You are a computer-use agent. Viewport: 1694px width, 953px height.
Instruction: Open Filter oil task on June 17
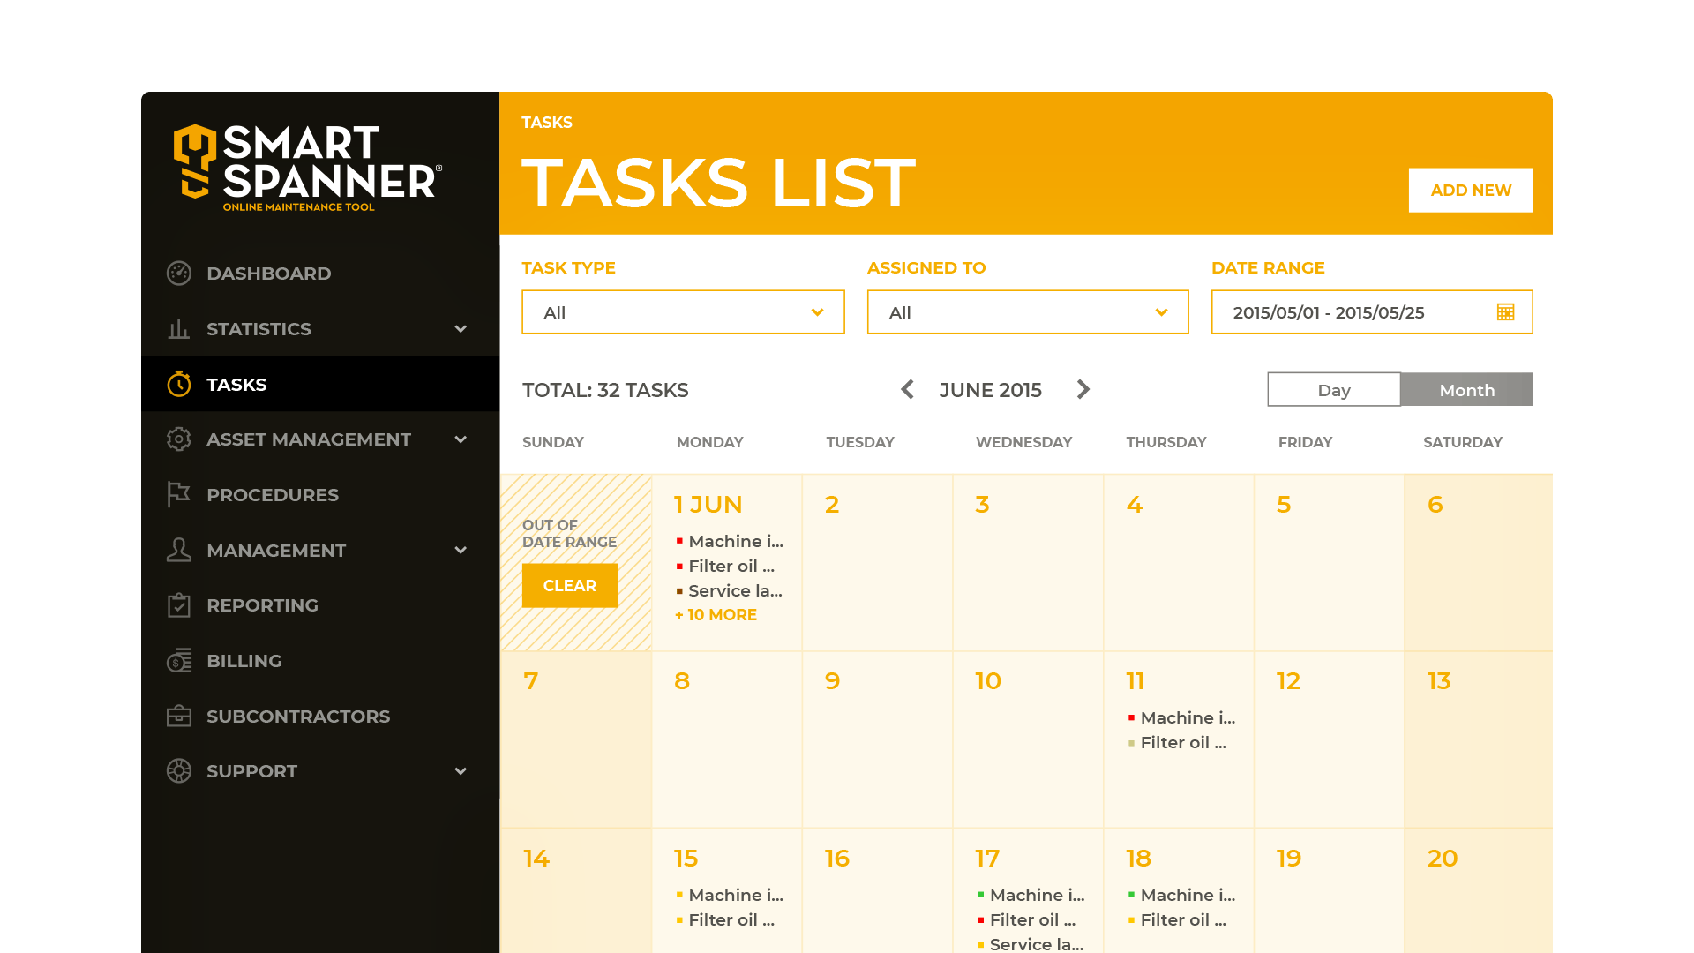click(x=1026, y=919)
